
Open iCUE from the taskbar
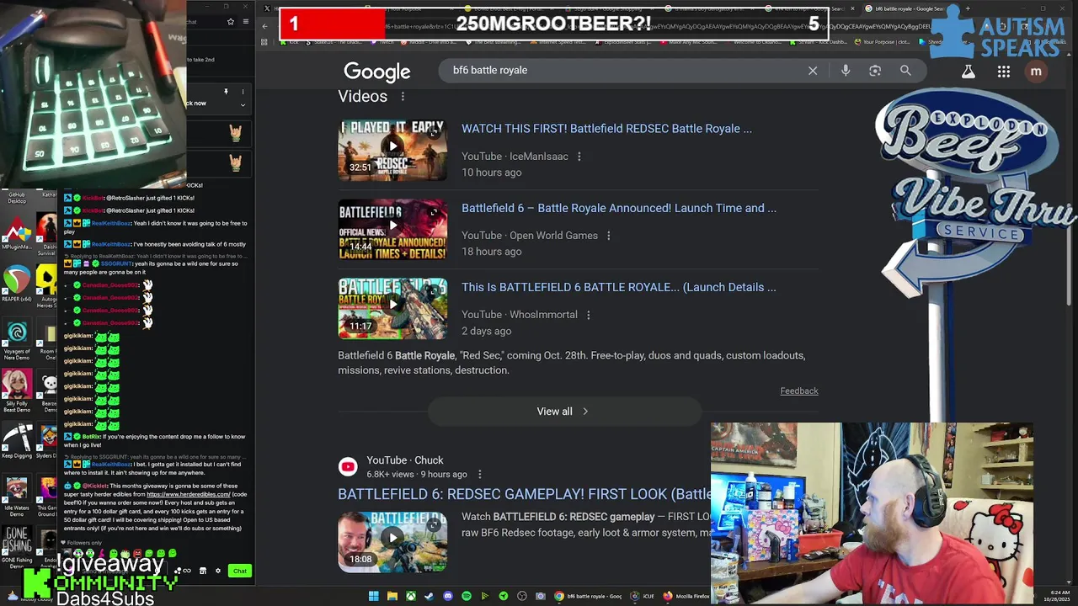[x=643, y=596]
